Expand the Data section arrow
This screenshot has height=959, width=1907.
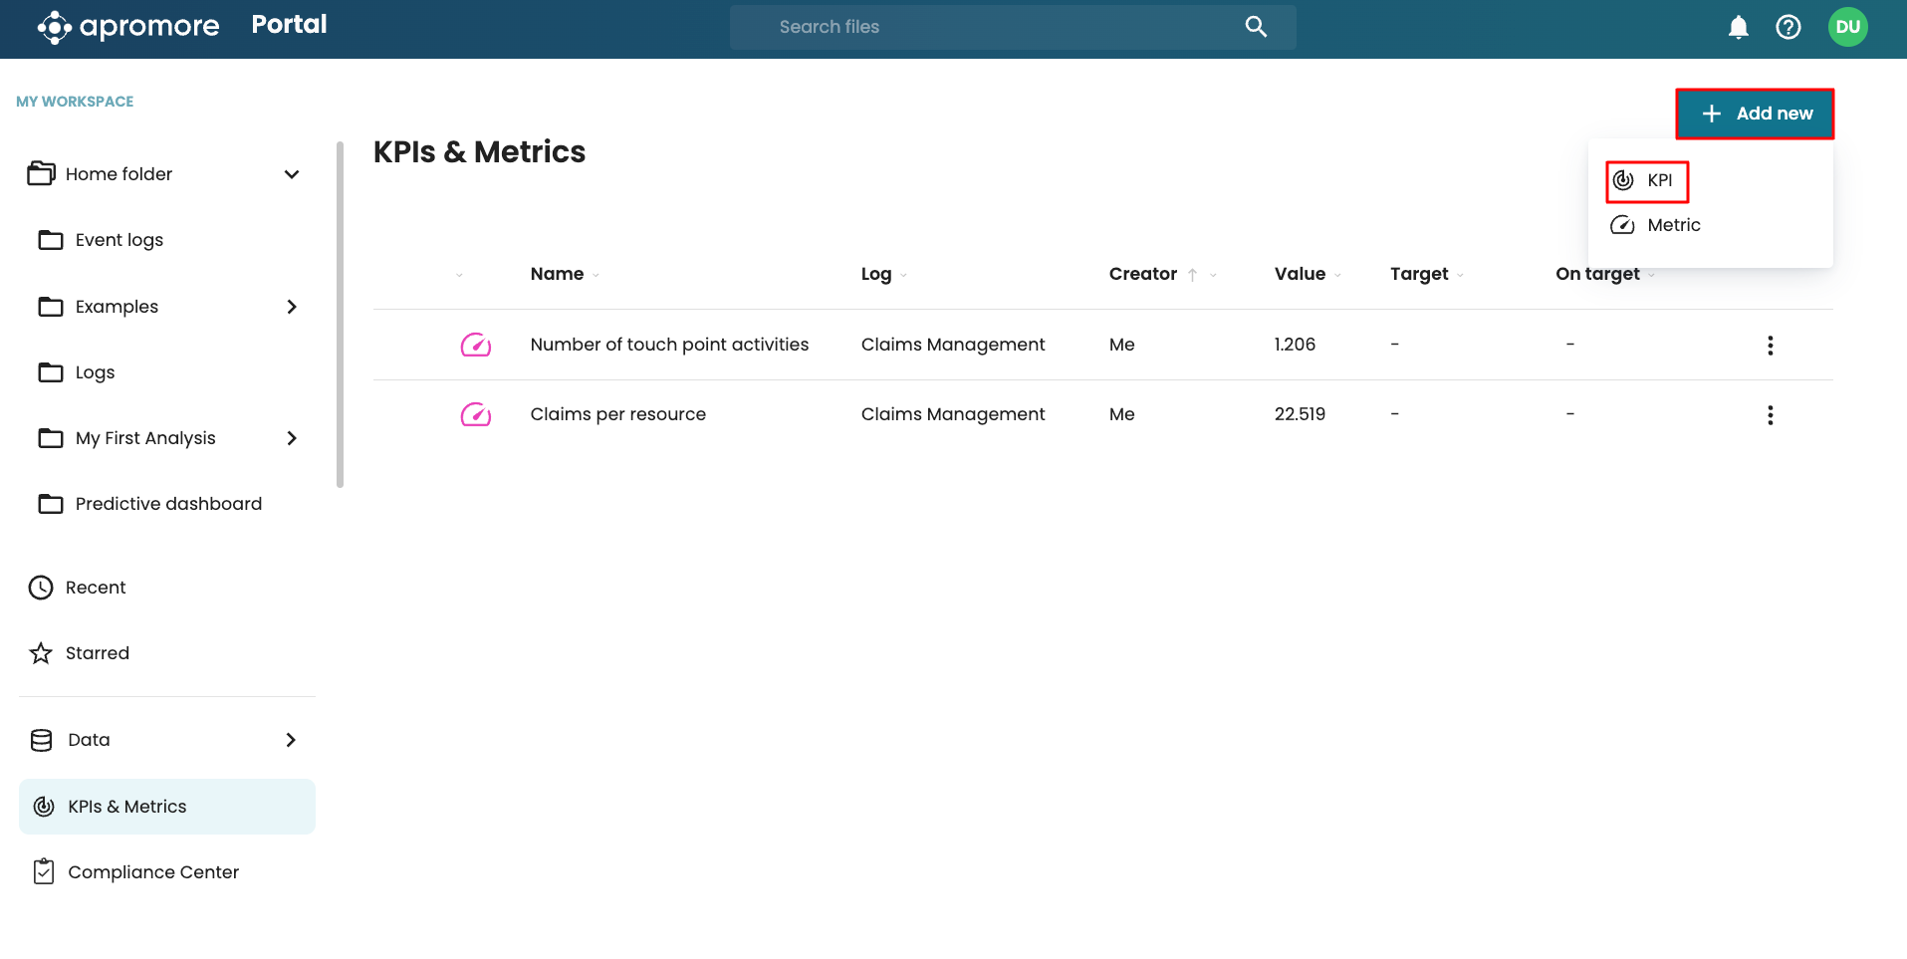(x=291, y=740)
